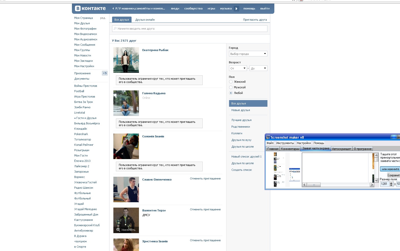400x251 pixels.
Task: Open Галина Кадына profile link
Action: tap(154, 93)
